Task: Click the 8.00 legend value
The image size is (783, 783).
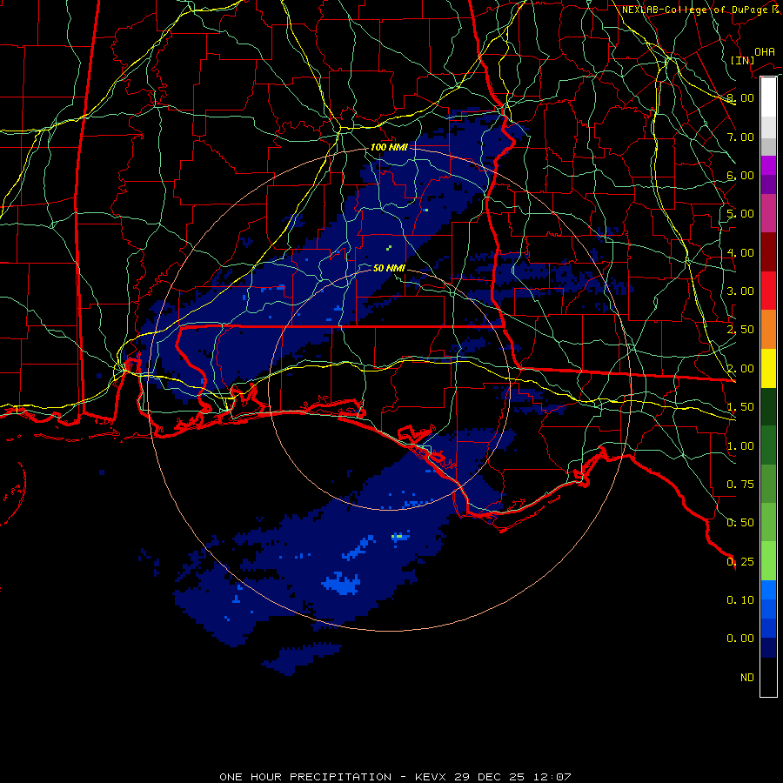Action: point(740,97)
